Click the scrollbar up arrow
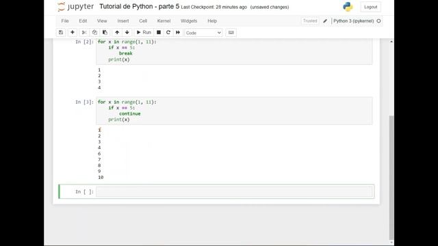Image resolution: width=438 pixels, height=246 pixels. click(391, 42)
